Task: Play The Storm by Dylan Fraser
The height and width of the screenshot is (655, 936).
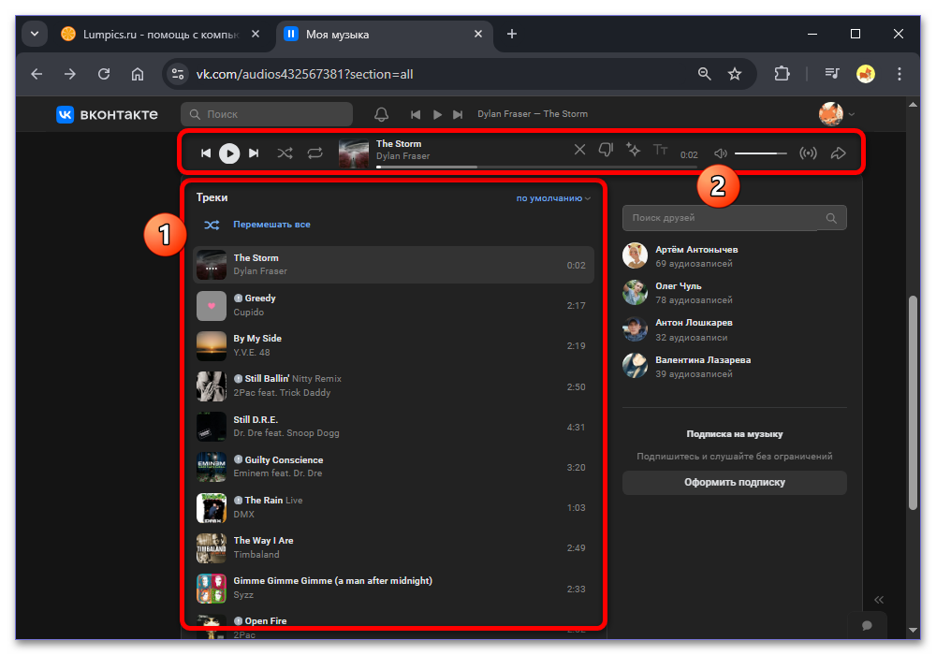Action: 393,265
